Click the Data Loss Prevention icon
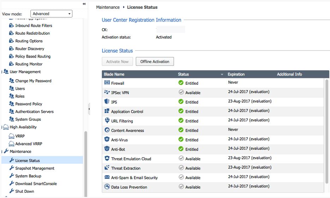This screenshot has width=330, height=198. tap(107, 187)
